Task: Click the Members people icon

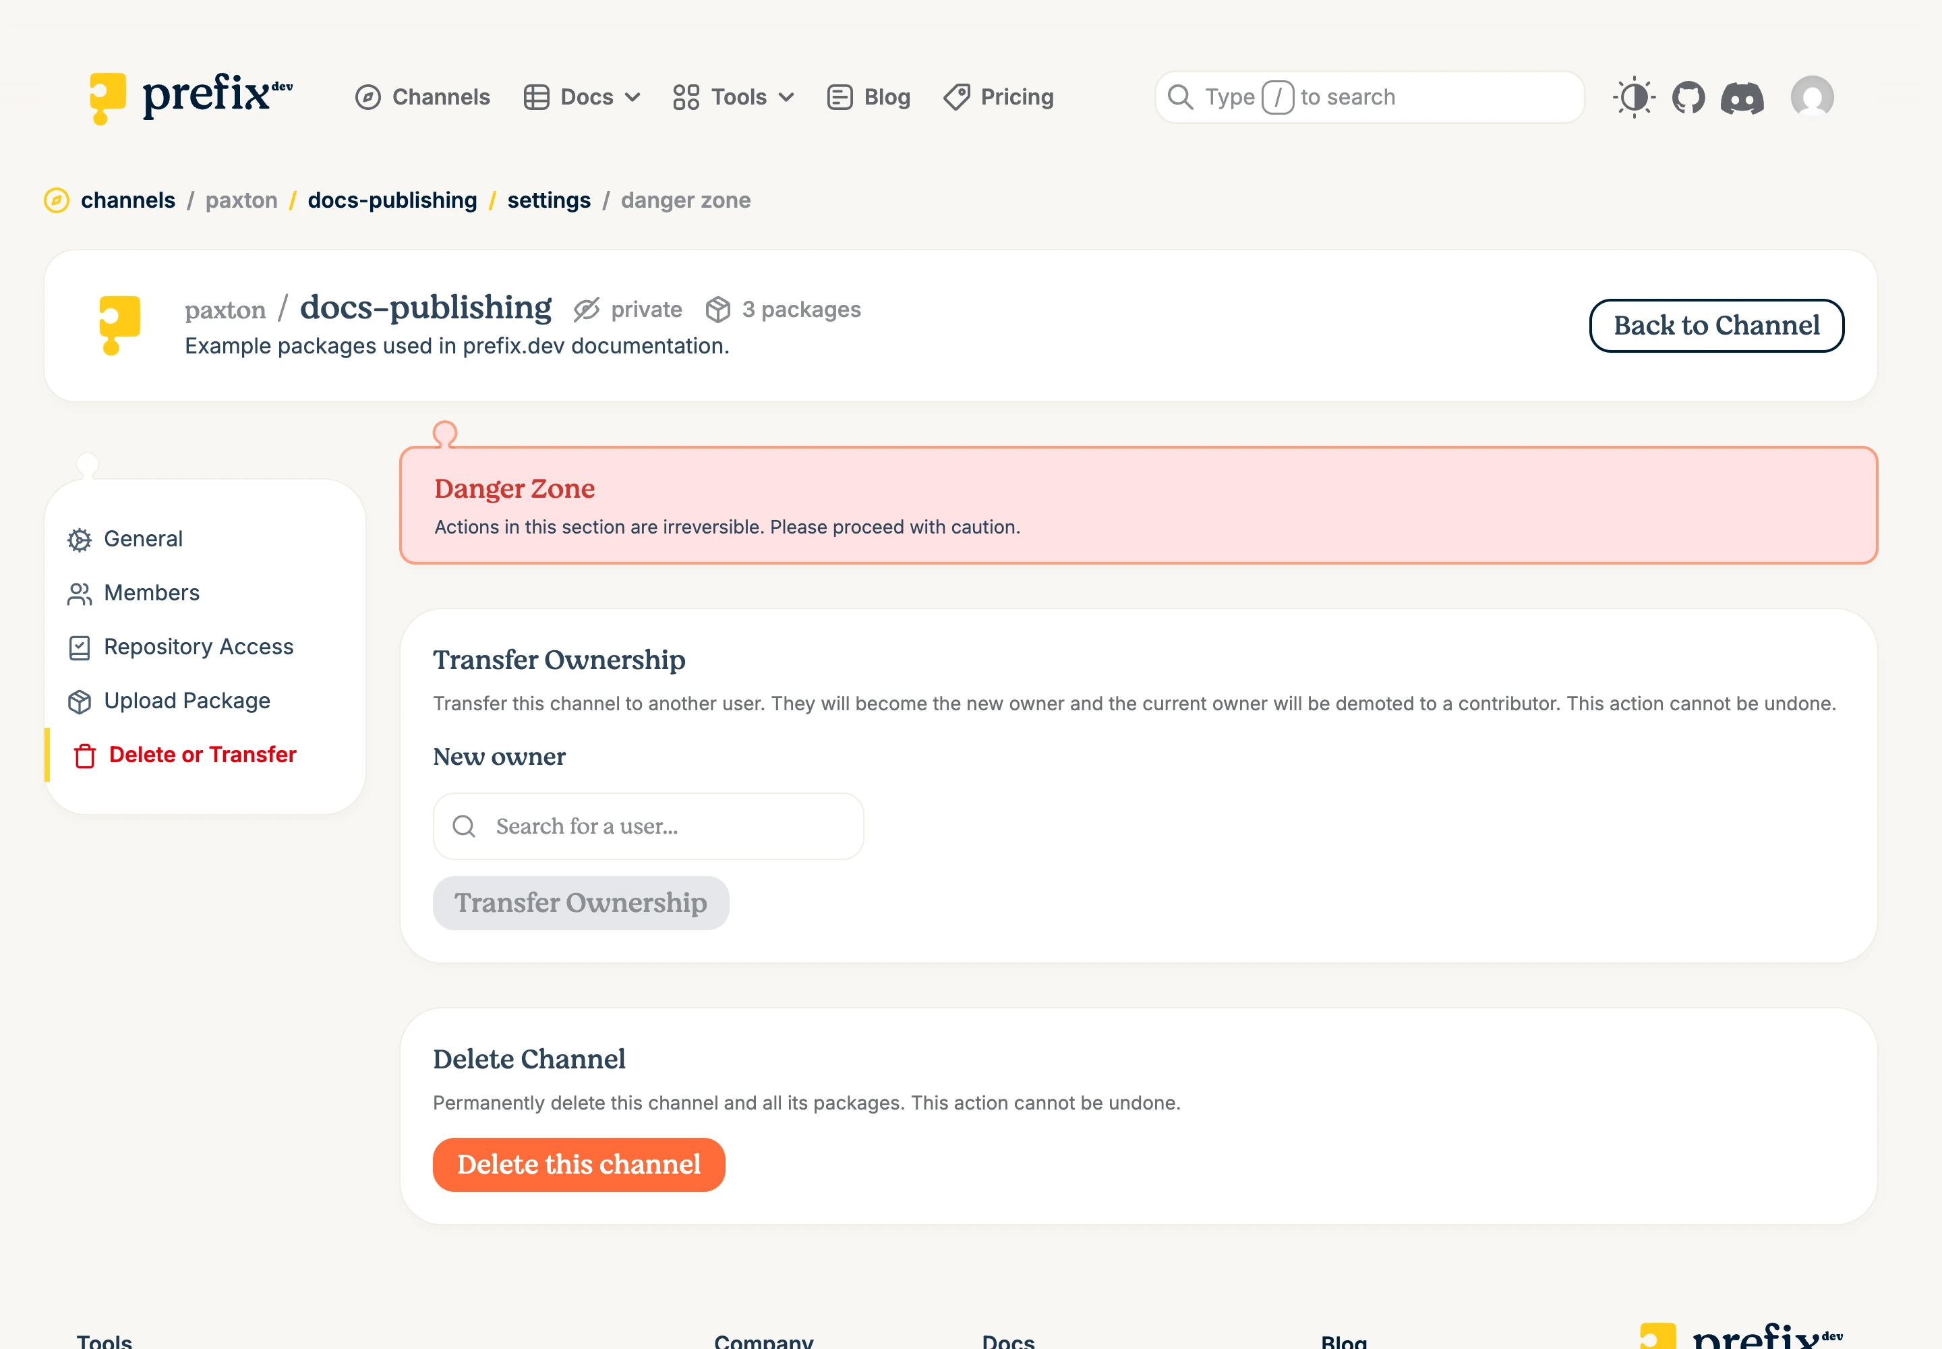Action: pos(80,594)
